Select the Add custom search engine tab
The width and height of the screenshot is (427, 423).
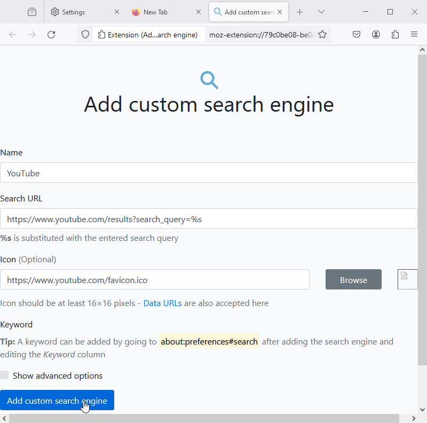point(248,12)
